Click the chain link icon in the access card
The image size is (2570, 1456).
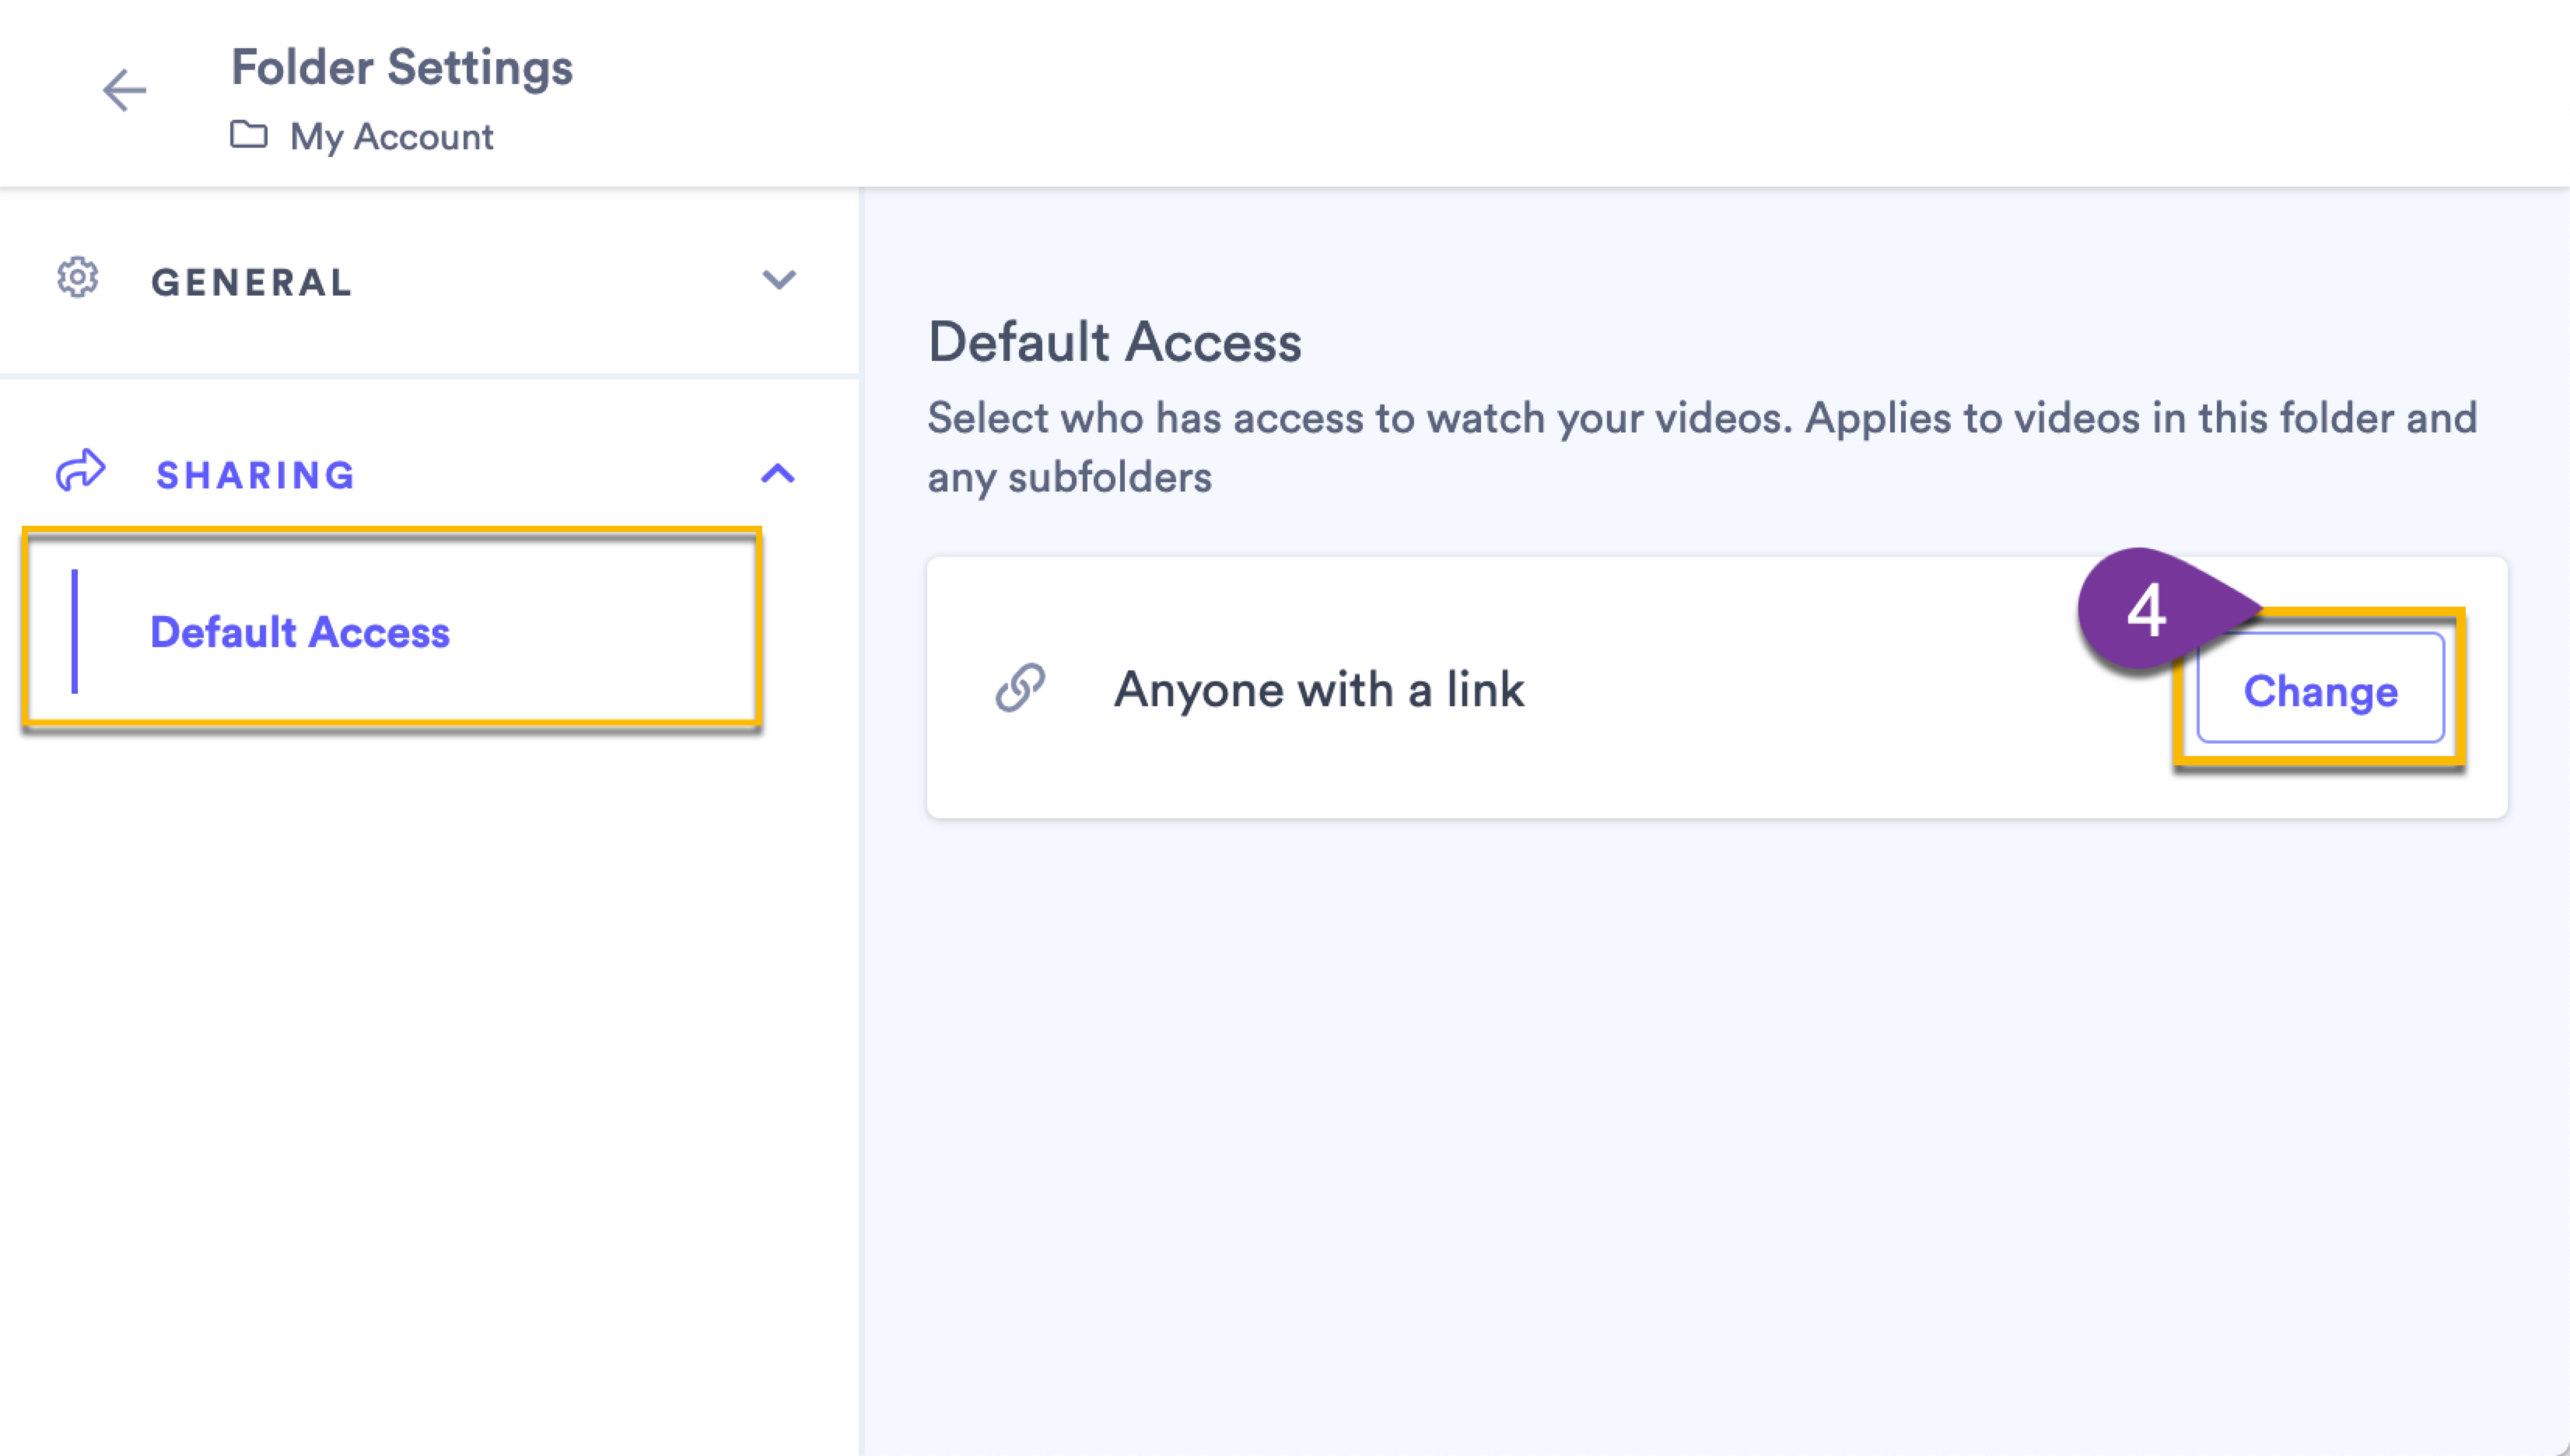[1019, 687]
